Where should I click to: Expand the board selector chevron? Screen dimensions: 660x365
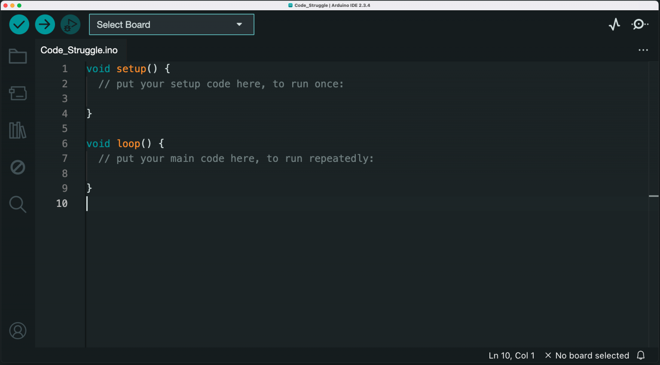click(x=239, y=24)
